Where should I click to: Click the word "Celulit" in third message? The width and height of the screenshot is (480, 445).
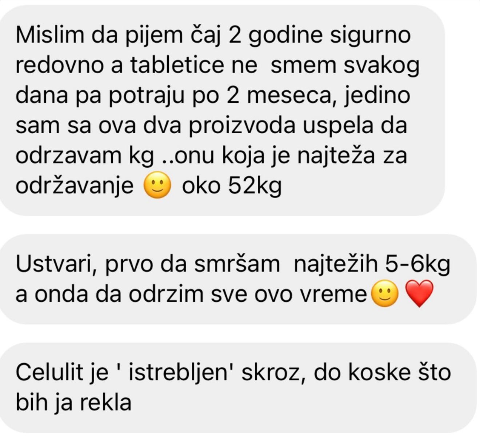[49, 373]
